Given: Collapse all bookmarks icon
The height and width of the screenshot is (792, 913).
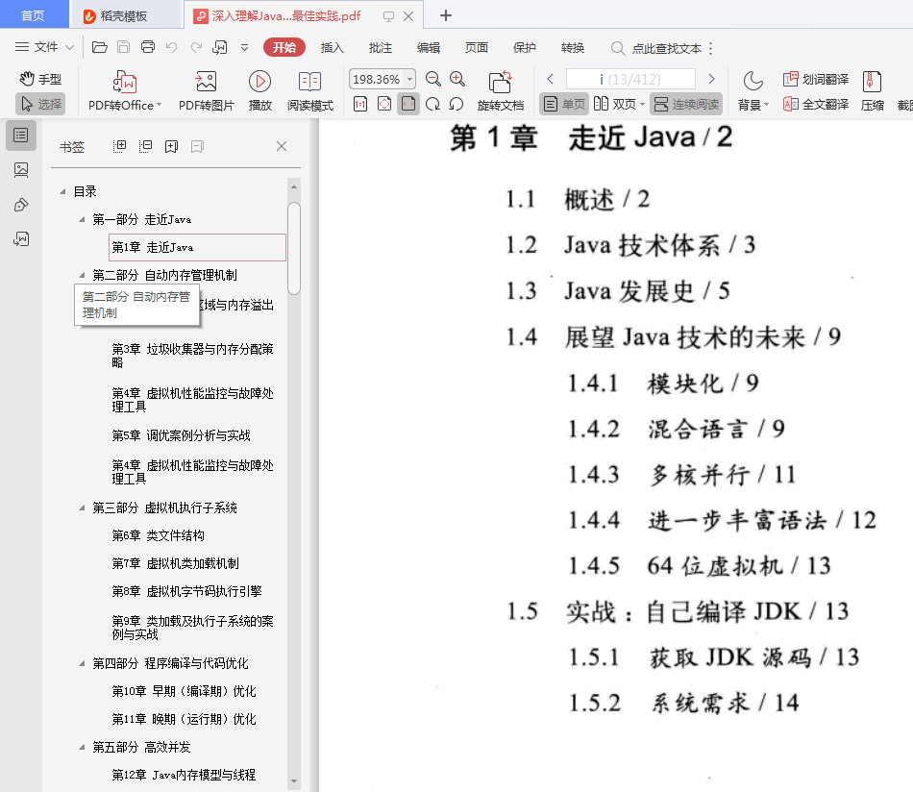Looking at the screenshot, I should tap(145, 146).
